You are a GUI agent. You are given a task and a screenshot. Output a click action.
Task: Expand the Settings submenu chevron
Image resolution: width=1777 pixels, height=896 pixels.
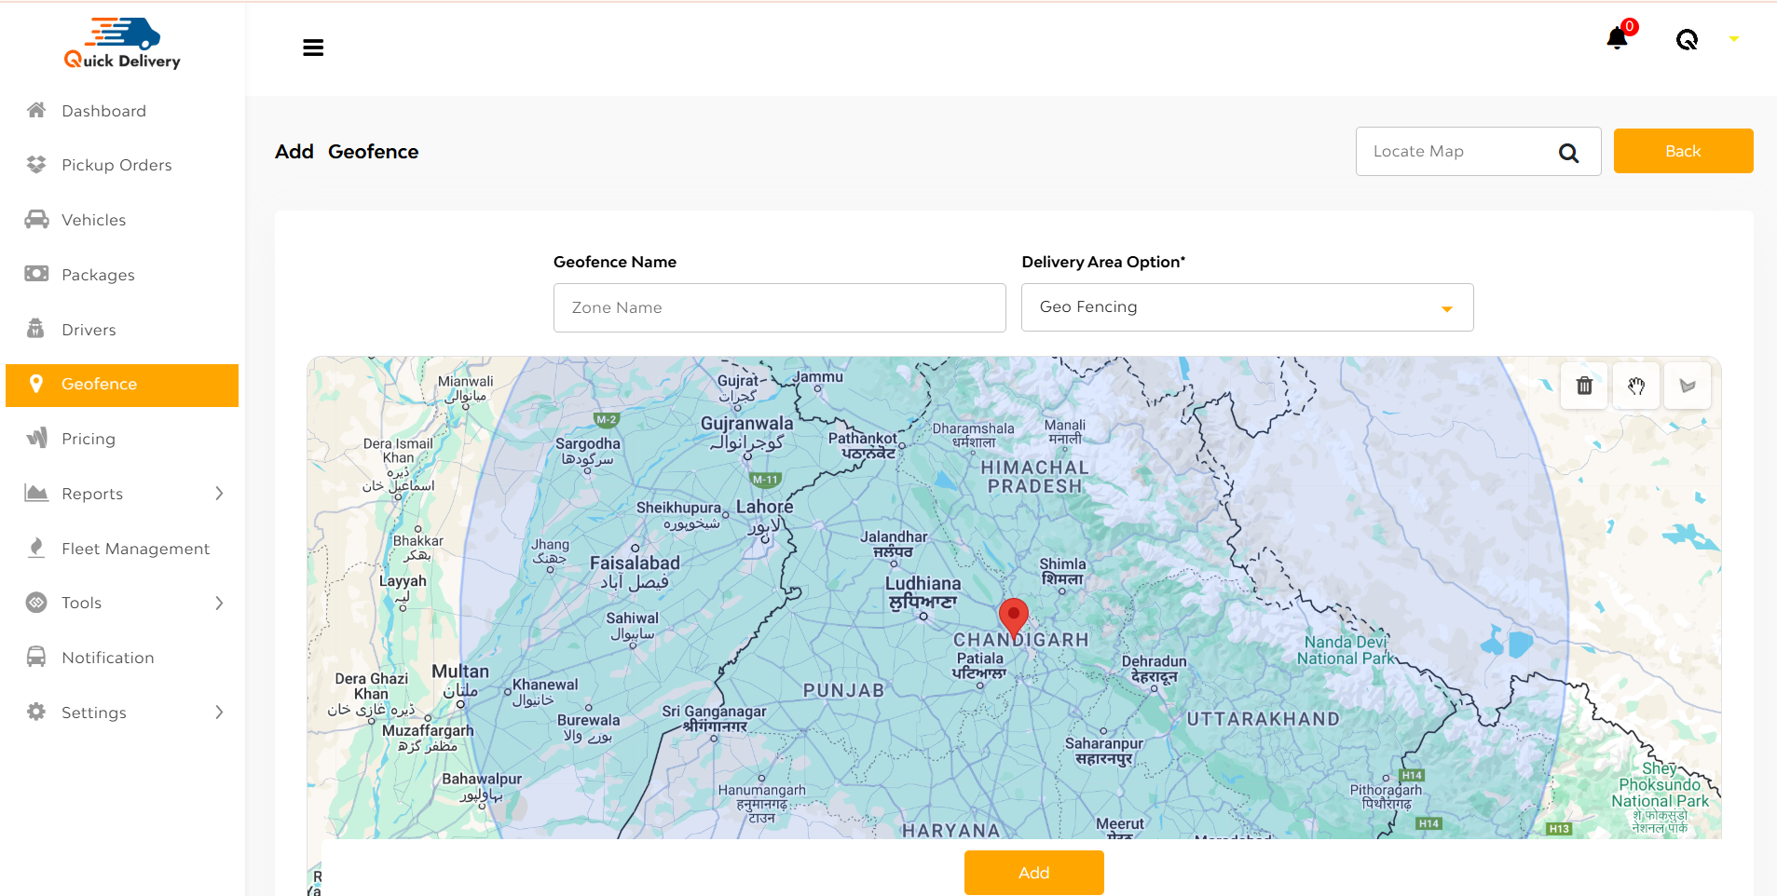[x=220, y=713]
